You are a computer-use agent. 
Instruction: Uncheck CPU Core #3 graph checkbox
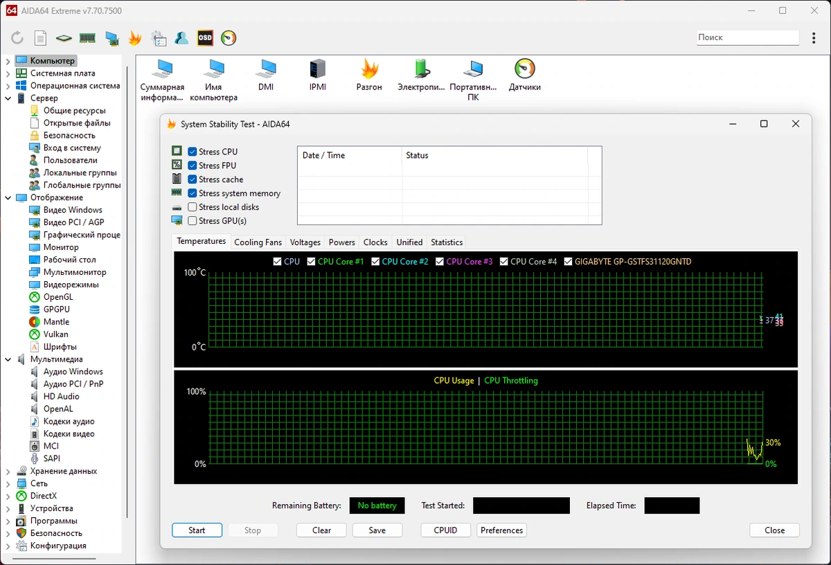pos(440,262)
